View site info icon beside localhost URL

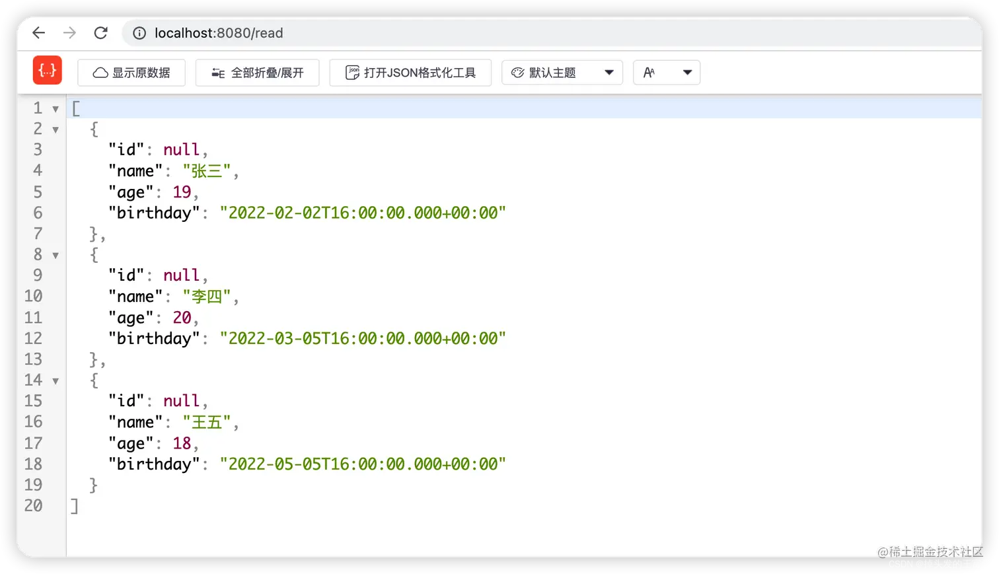tap(139, 33)
